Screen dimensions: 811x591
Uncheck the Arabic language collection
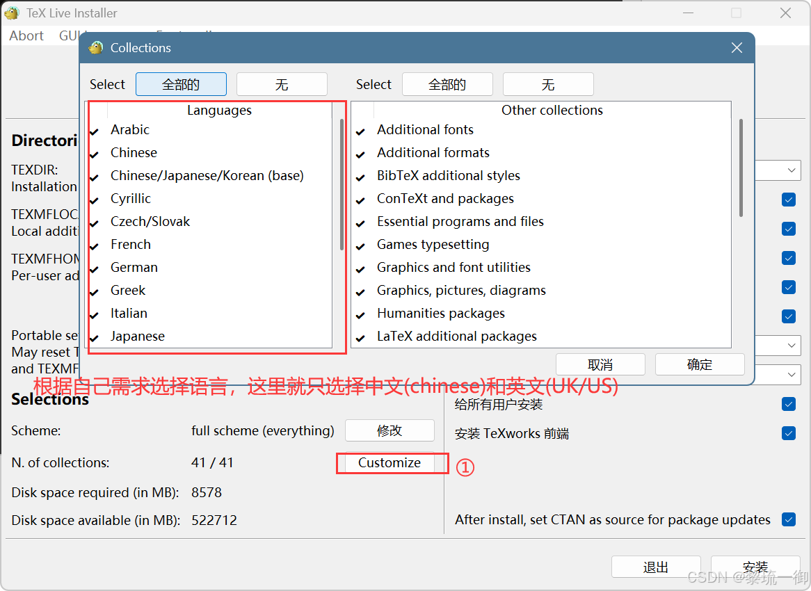95,131
